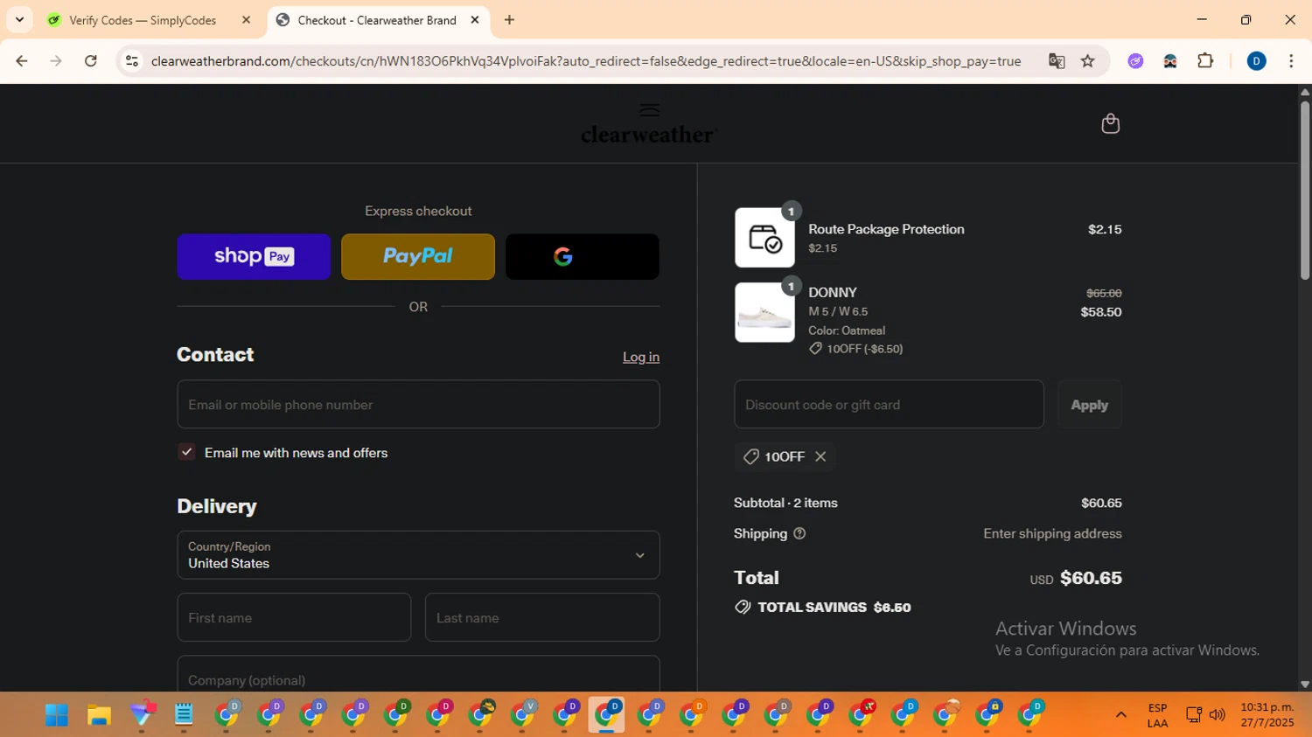Viewport: 1312px width, 737px height.
Task: Open the Country/Region dropdown
Action: 418,554
